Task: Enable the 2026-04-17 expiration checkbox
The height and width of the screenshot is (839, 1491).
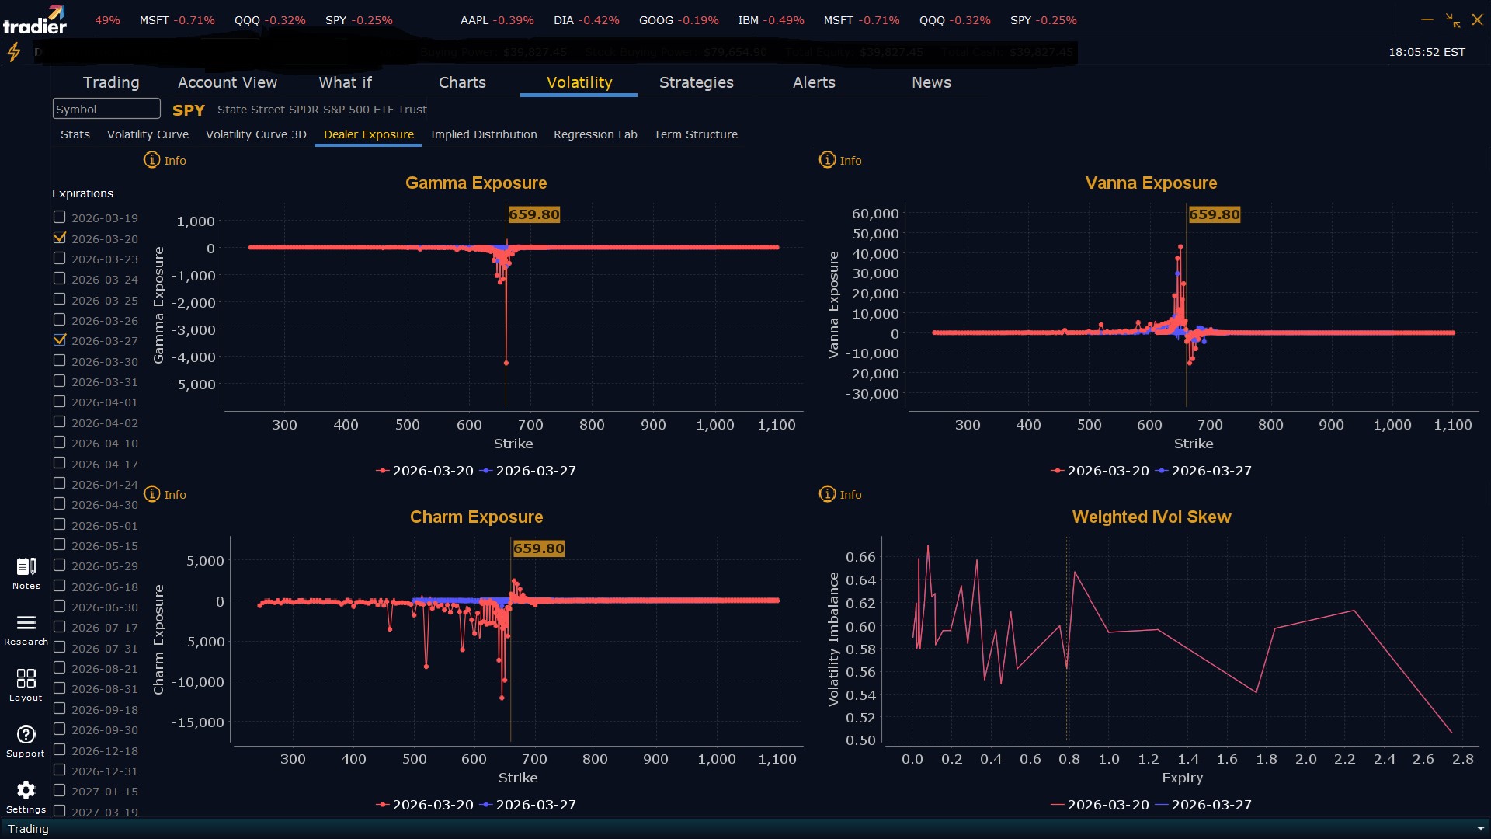Action: (x=60, y=463)
